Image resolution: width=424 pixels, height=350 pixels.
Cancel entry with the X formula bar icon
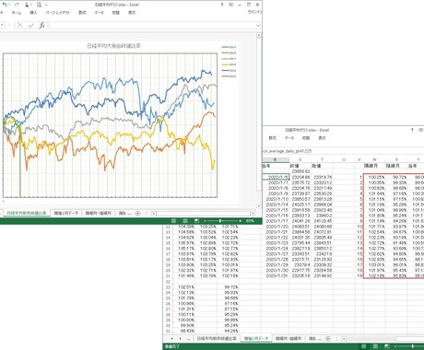(20, 25)
